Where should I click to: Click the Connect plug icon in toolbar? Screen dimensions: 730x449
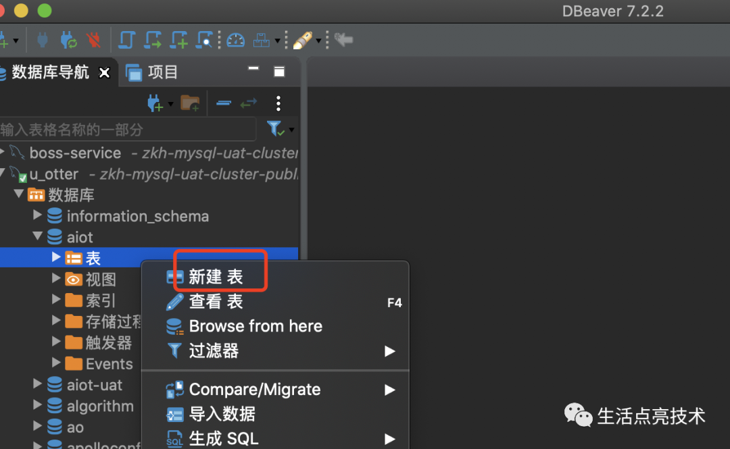tap(43, 40)
